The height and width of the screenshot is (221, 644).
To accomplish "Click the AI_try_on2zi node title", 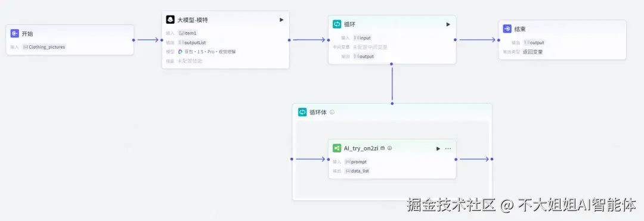I will tap(361, 148).
